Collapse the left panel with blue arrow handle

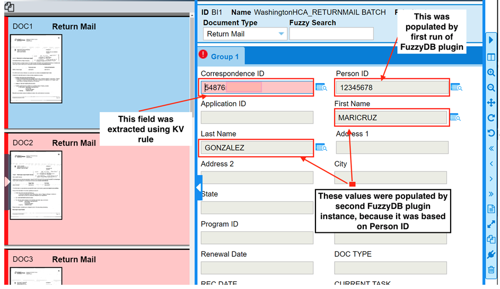[199, 187]
